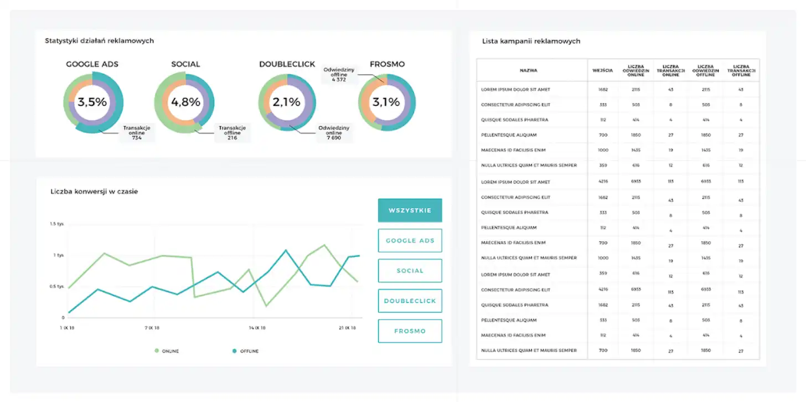Click the DoubleClick 2,1% donut center
The height and width of the screenshot is (402, 806).
(287, 102)
